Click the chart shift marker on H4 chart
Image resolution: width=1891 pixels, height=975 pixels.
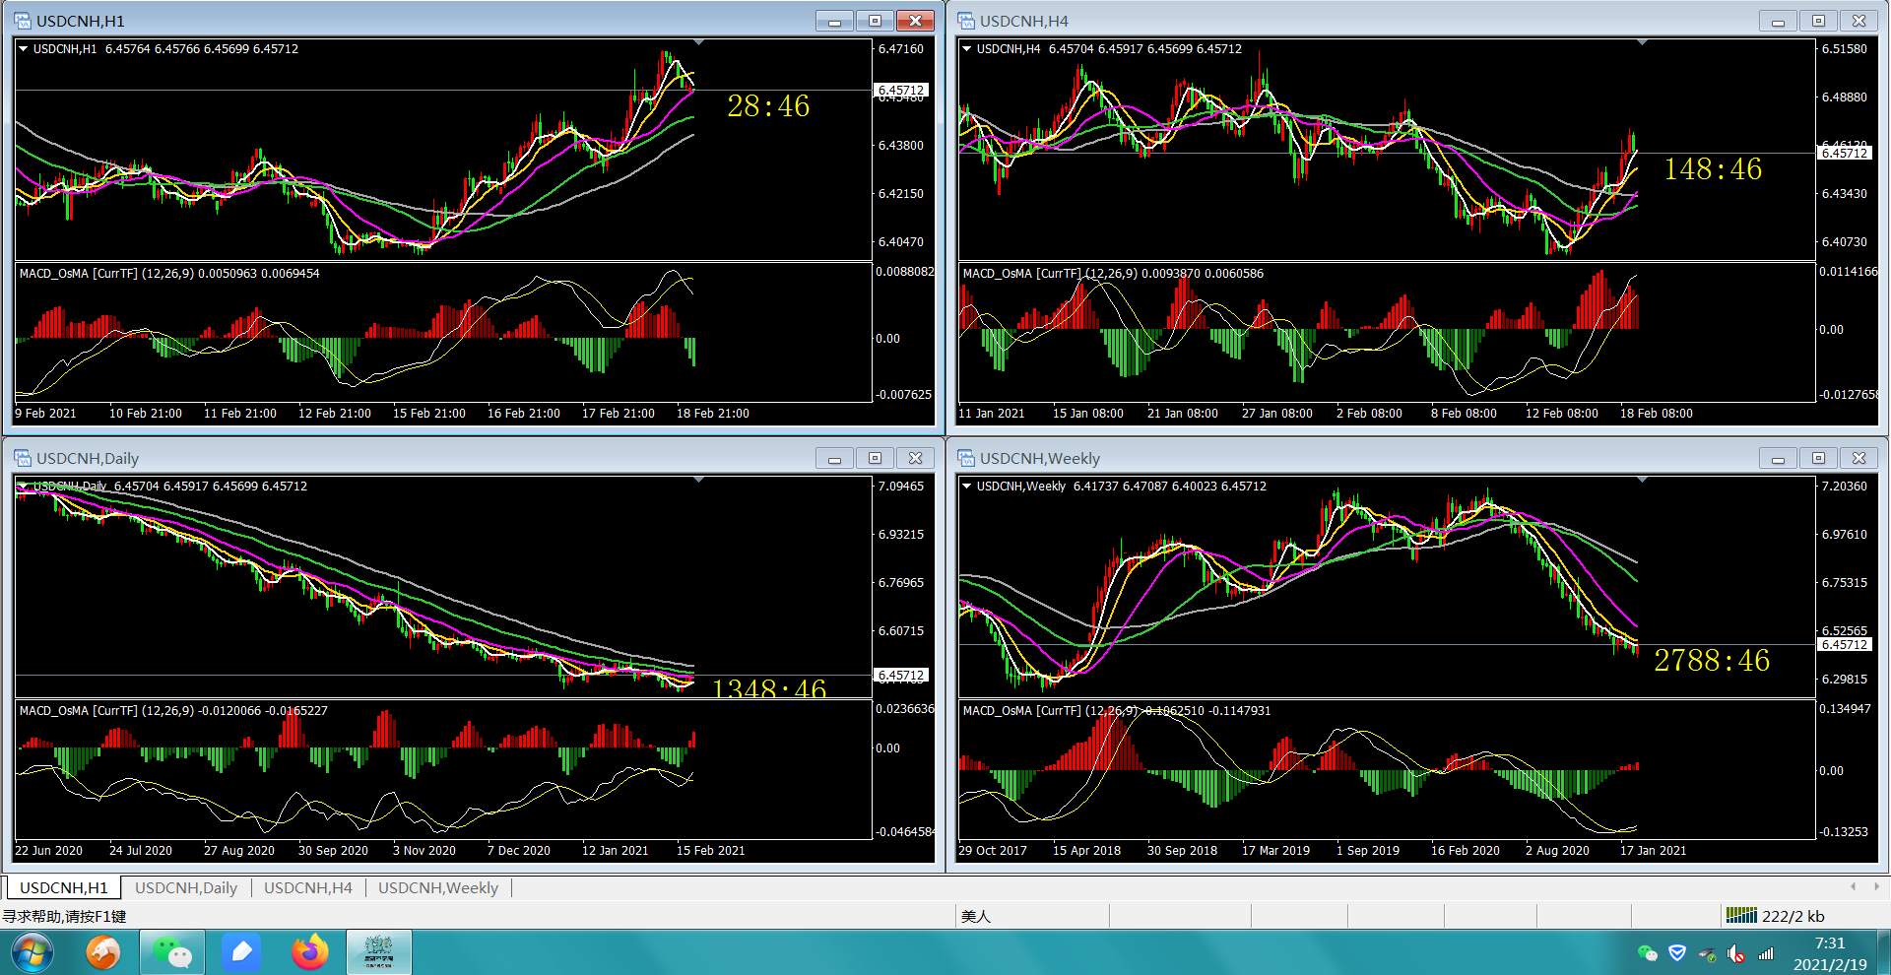coord(1642,42)
